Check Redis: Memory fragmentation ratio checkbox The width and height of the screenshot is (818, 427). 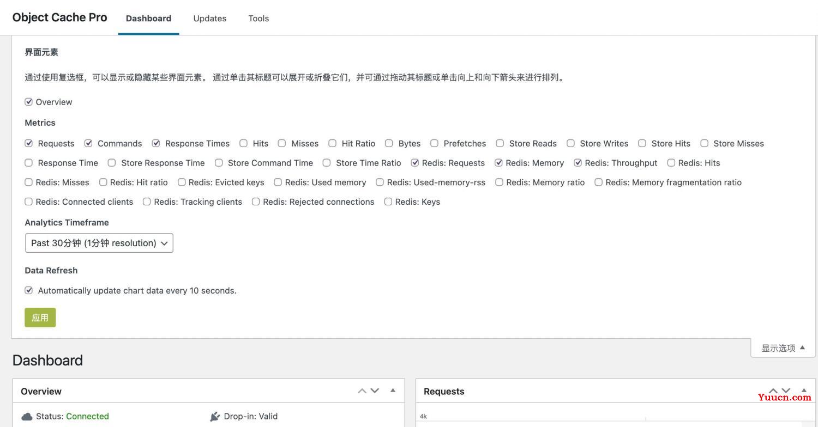click(599, 182)
